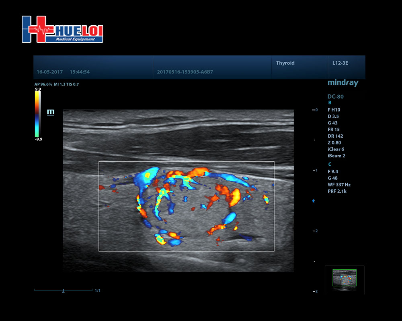Select the color Doppler velocity scale bar
This screenshot has height=321, width=402.
(x=38, y=114)
